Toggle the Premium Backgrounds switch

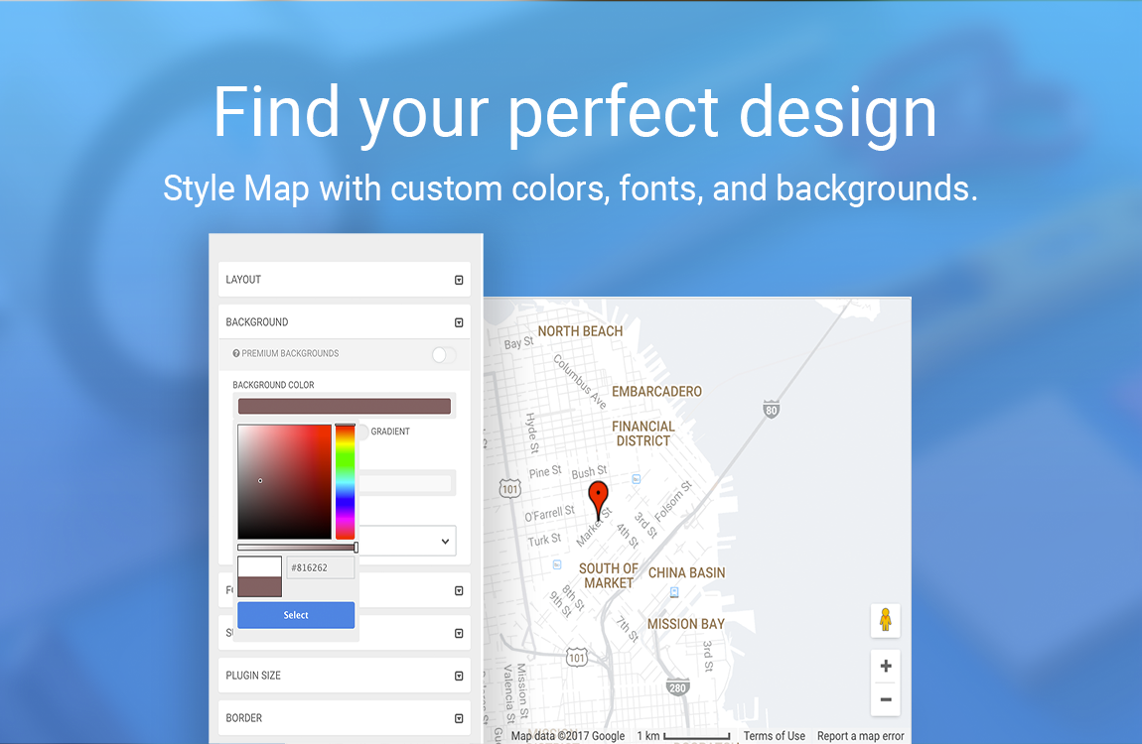coord(444,354)
